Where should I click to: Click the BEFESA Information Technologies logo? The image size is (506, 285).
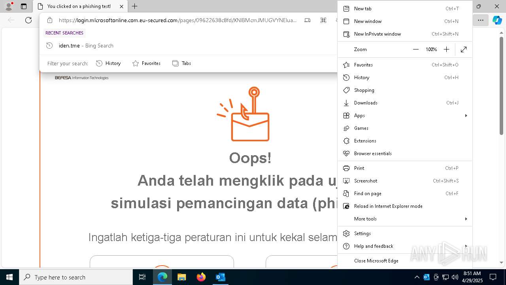[81, 78]
